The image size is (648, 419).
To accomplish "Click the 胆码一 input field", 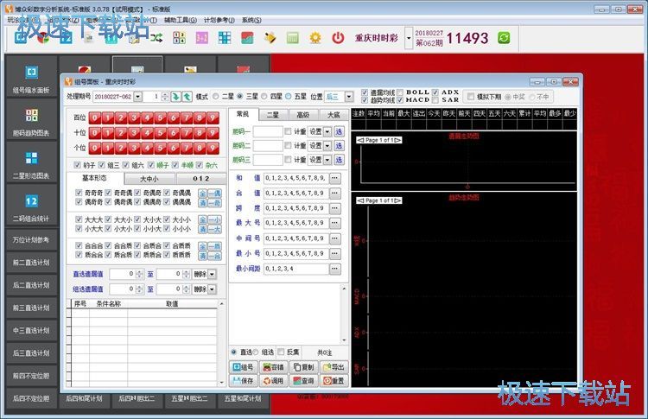I will pos(268,131).
